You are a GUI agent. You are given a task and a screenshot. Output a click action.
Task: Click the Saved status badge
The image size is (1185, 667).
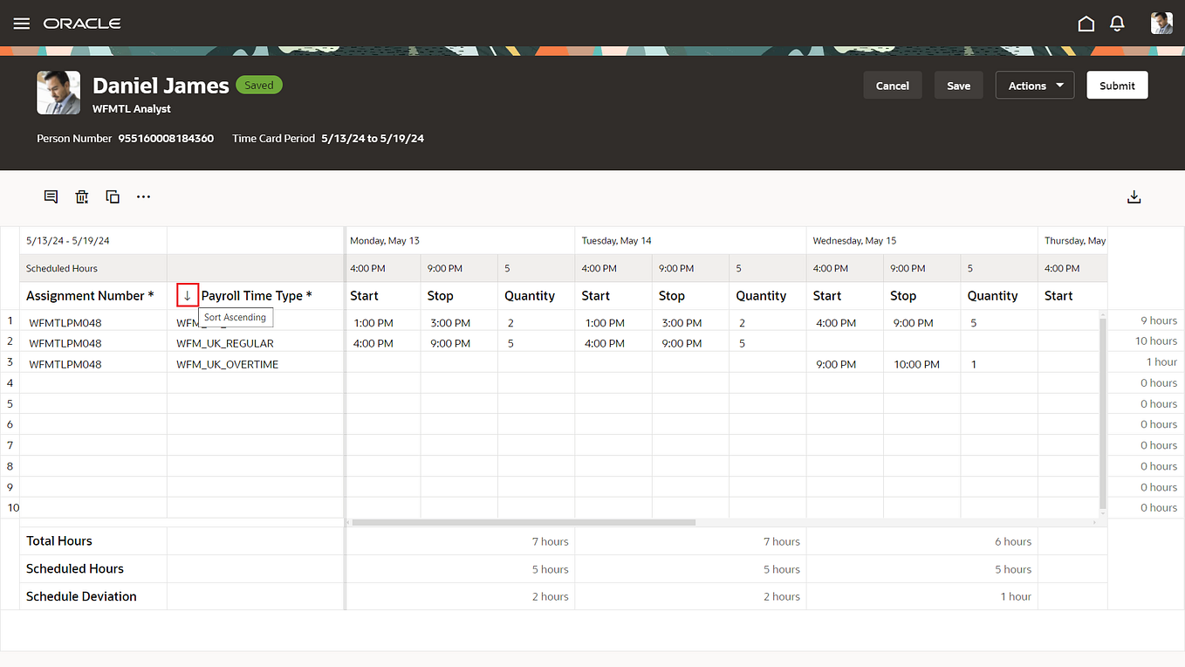pyautogui.click(x=258, y=85)
